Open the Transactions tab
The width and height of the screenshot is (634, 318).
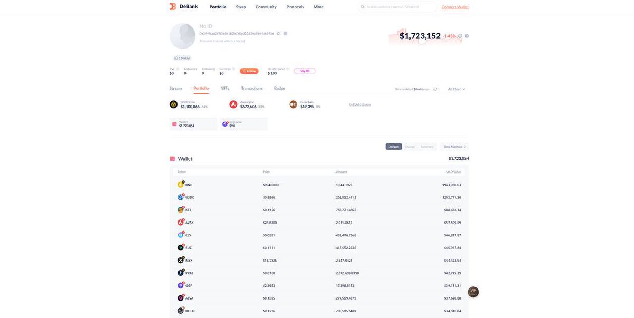251,88
